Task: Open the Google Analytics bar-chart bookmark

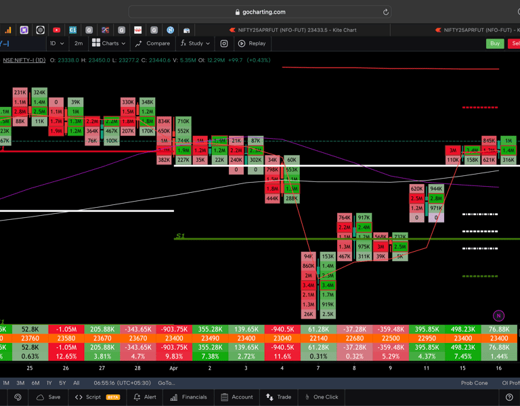Action: 8,30
